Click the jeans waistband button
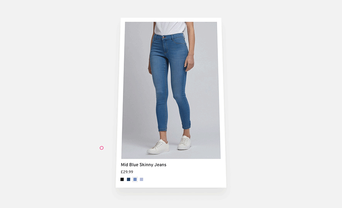This screenshot has width=342, height=208. tap(163, 37)
